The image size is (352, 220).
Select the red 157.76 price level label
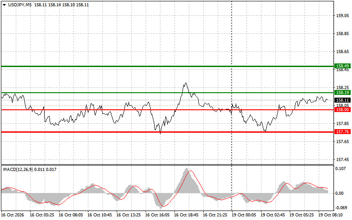pos(343,131)
